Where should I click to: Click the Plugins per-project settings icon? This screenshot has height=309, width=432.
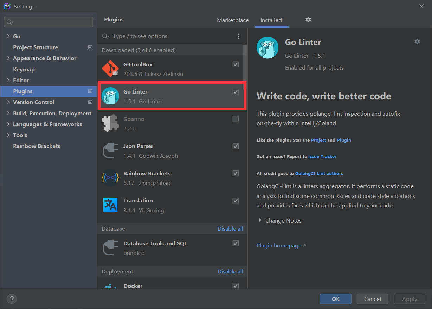click(x=90, y=91)
